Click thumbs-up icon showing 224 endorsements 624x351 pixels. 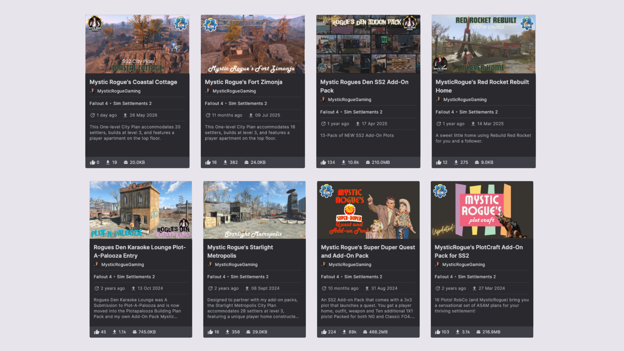click(x=324, y=332)
